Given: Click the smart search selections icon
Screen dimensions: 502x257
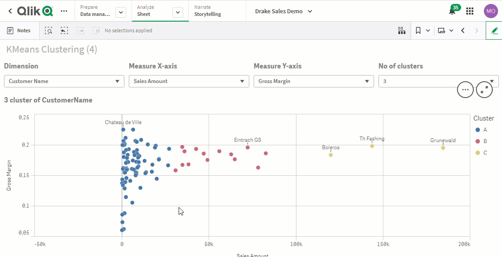Looking at the screenshot, I should [x=49, y=30].
